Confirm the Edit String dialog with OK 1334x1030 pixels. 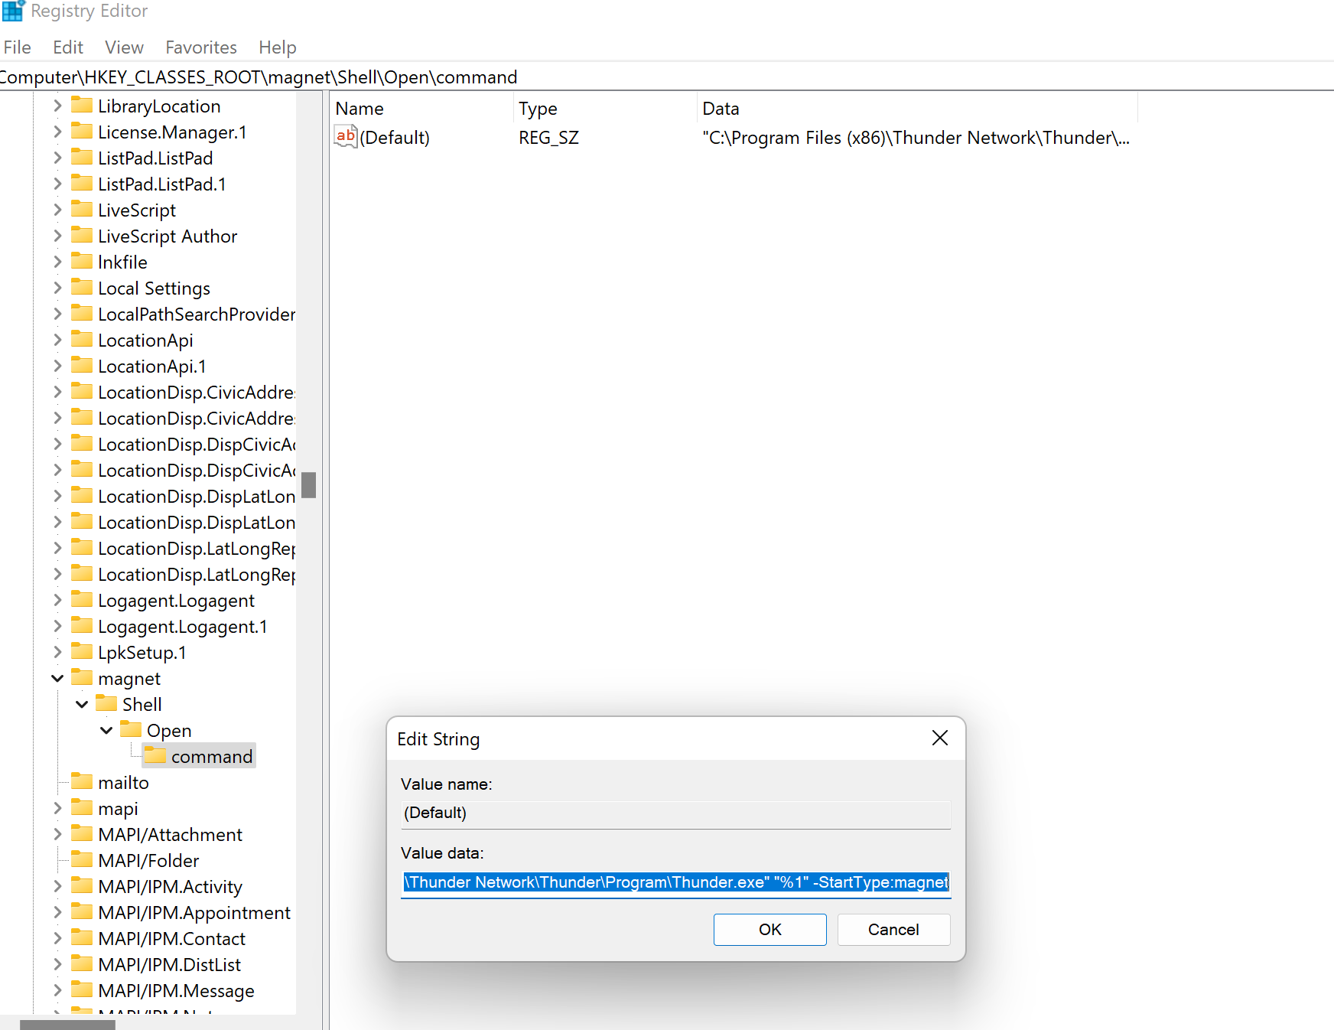point(769,929)
